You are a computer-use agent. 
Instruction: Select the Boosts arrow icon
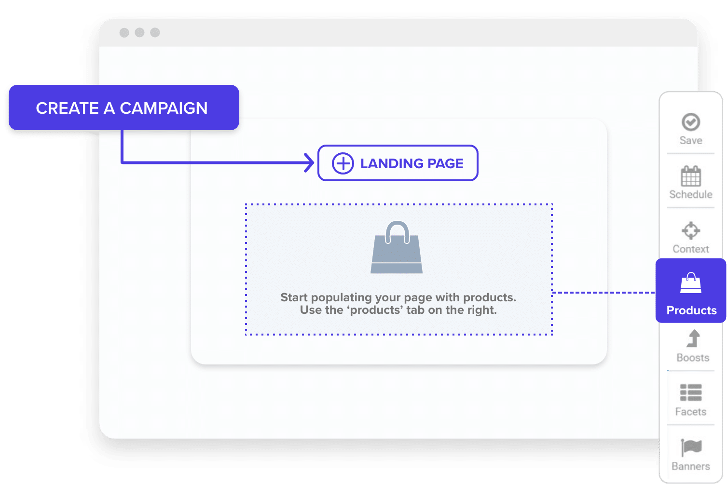693,338
